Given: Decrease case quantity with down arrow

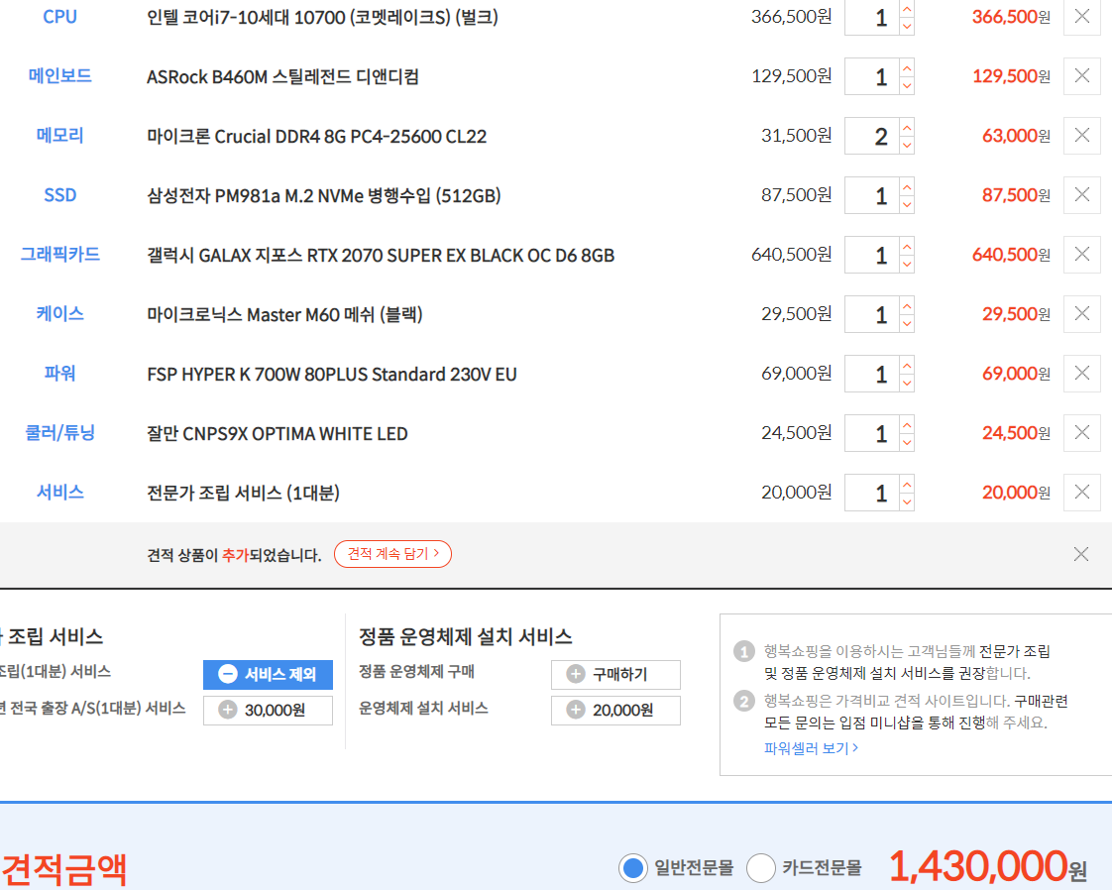Looking at the screenshot, I should (906, 323).
